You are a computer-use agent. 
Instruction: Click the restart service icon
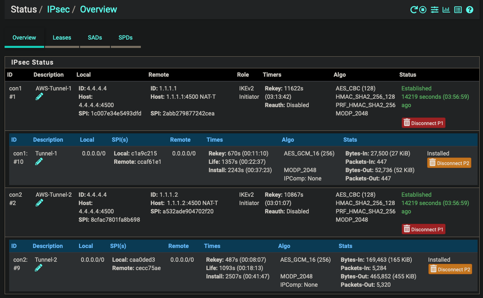click(x=414, y=10)
